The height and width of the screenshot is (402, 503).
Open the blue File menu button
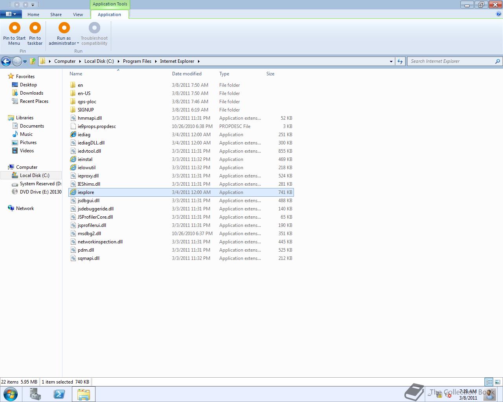pos(11,14)
